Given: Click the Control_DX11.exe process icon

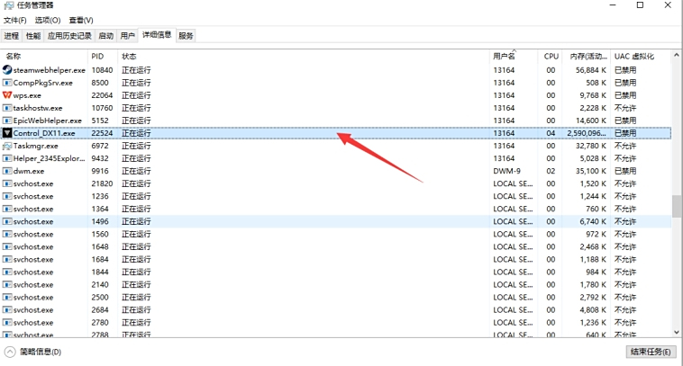Looking at the screenshot, I should pos(7,133).
